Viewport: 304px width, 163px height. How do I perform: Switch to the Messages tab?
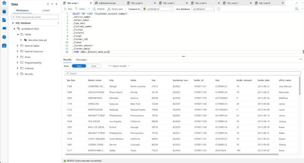coord(81,60)
